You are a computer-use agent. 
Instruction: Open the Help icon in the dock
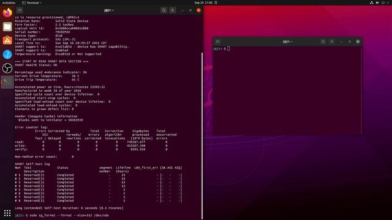coord(7,54)
